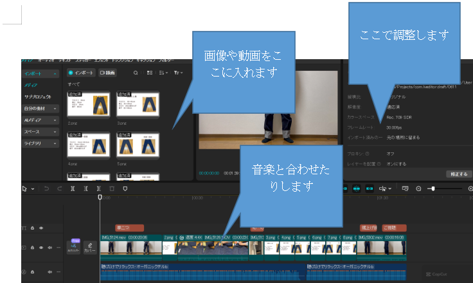Viewport: 473px width, 283px height.
Task: Open the ステッカー top tab
Action: click(83, 60)
